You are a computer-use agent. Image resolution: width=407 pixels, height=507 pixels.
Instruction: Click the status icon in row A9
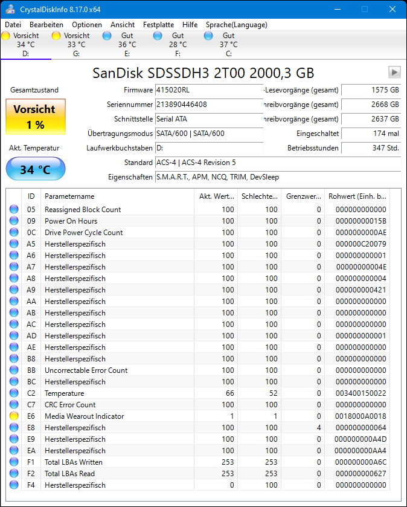(14, 289)
